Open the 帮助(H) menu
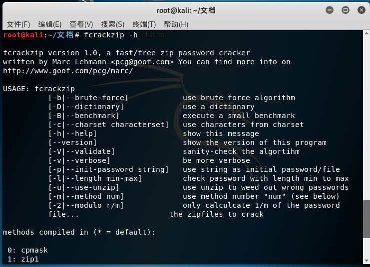Screen dimensions: 370x267 (176, 24)
